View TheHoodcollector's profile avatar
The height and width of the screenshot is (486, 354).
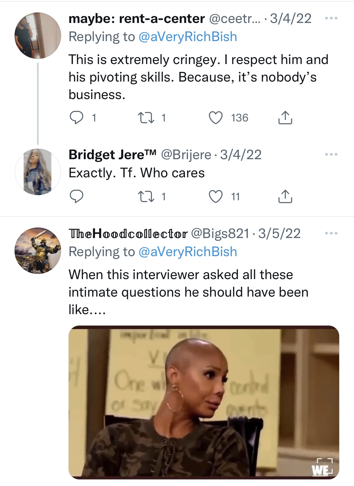click(x=38, y=250)
